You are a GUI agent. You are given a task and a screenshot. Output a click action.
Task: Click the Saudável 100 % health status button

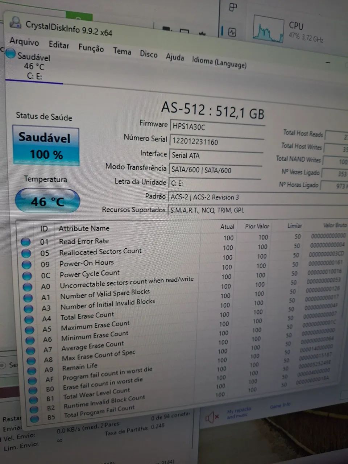[46, 146]
